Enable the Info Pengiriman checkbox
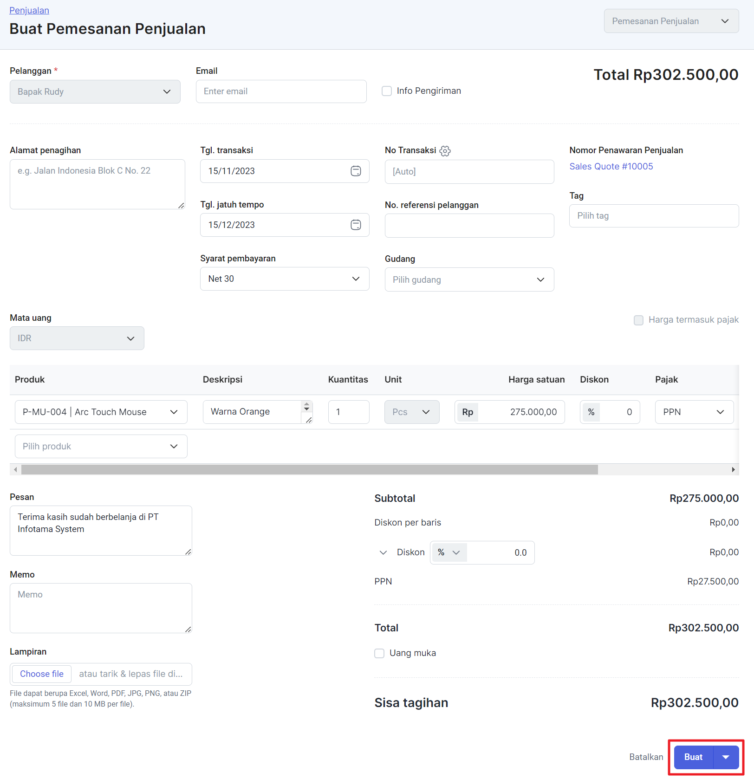This screenshot has height=779, width=754. (x=387, y=91)
